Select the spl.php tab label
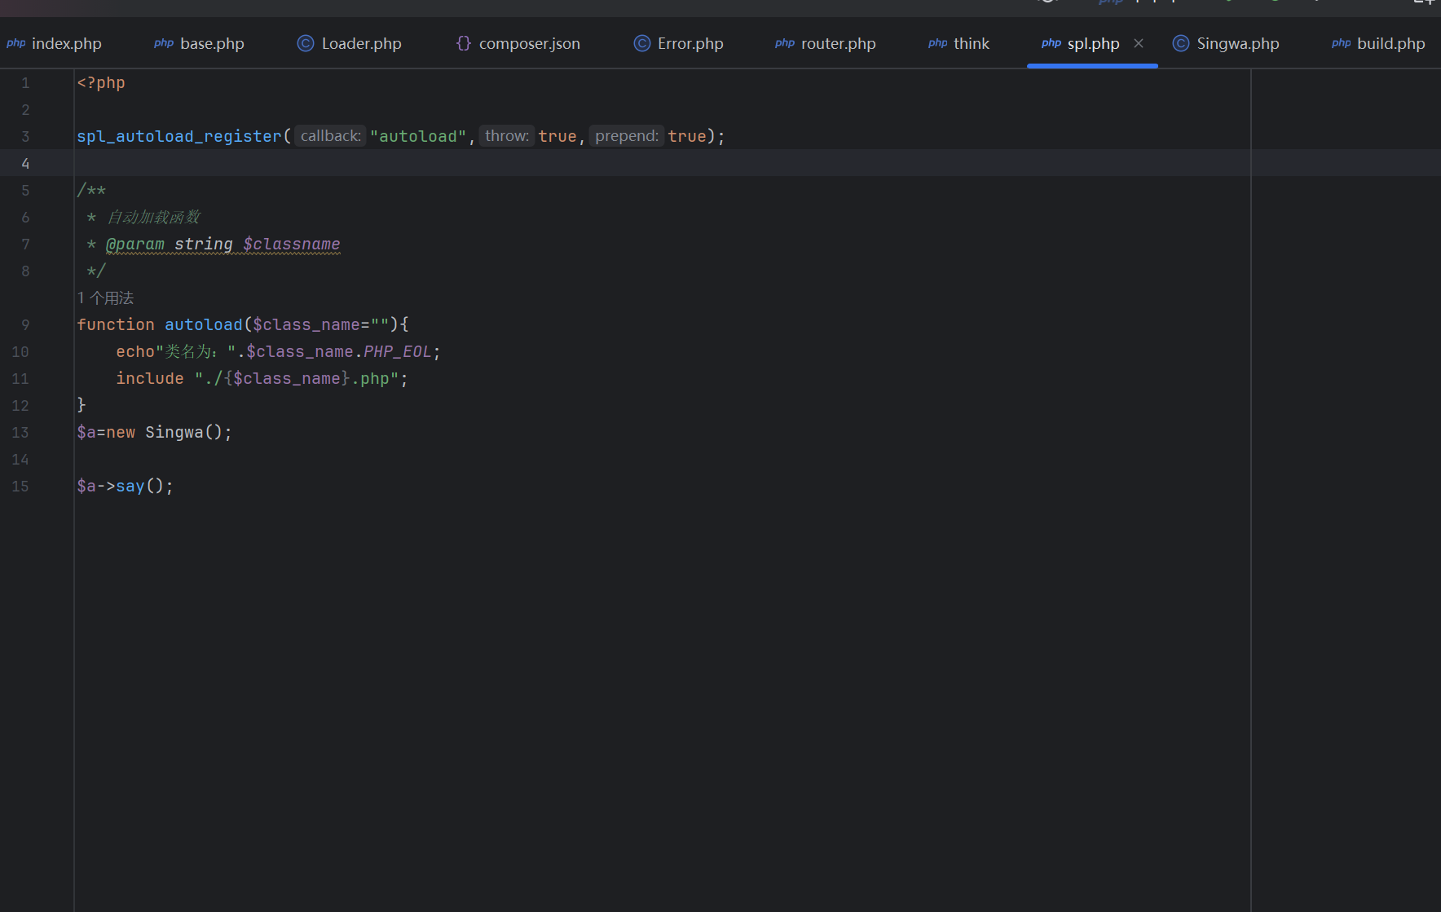This screenshot has width=1441, height=912. pos(1093,43)
